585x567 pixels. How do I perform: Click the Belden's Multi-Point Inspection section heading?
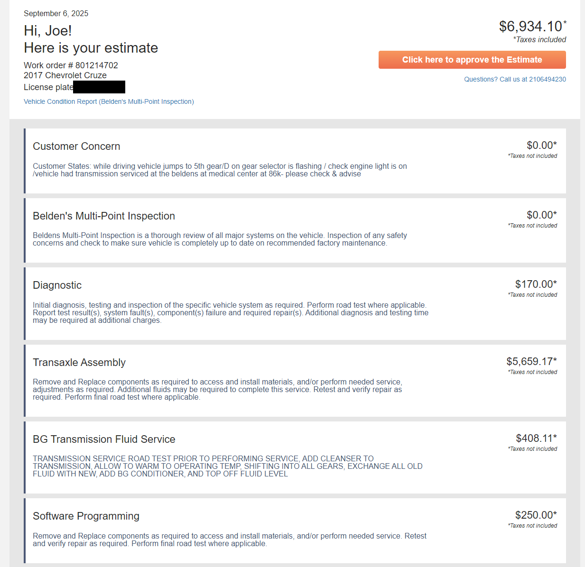[104, 216]
